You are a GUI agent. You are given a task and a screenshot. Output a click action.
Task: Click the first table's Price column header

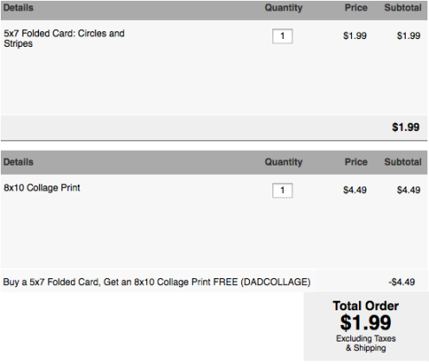[x=356, y=8]
